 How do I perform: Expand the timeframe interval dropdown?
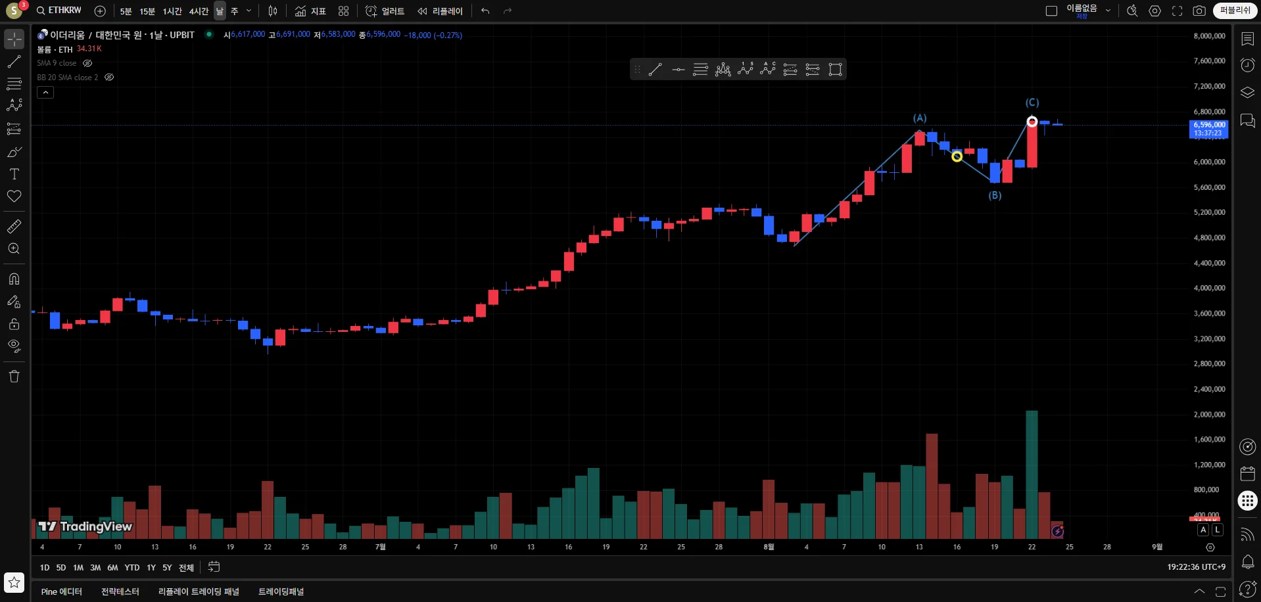[249, 11]
